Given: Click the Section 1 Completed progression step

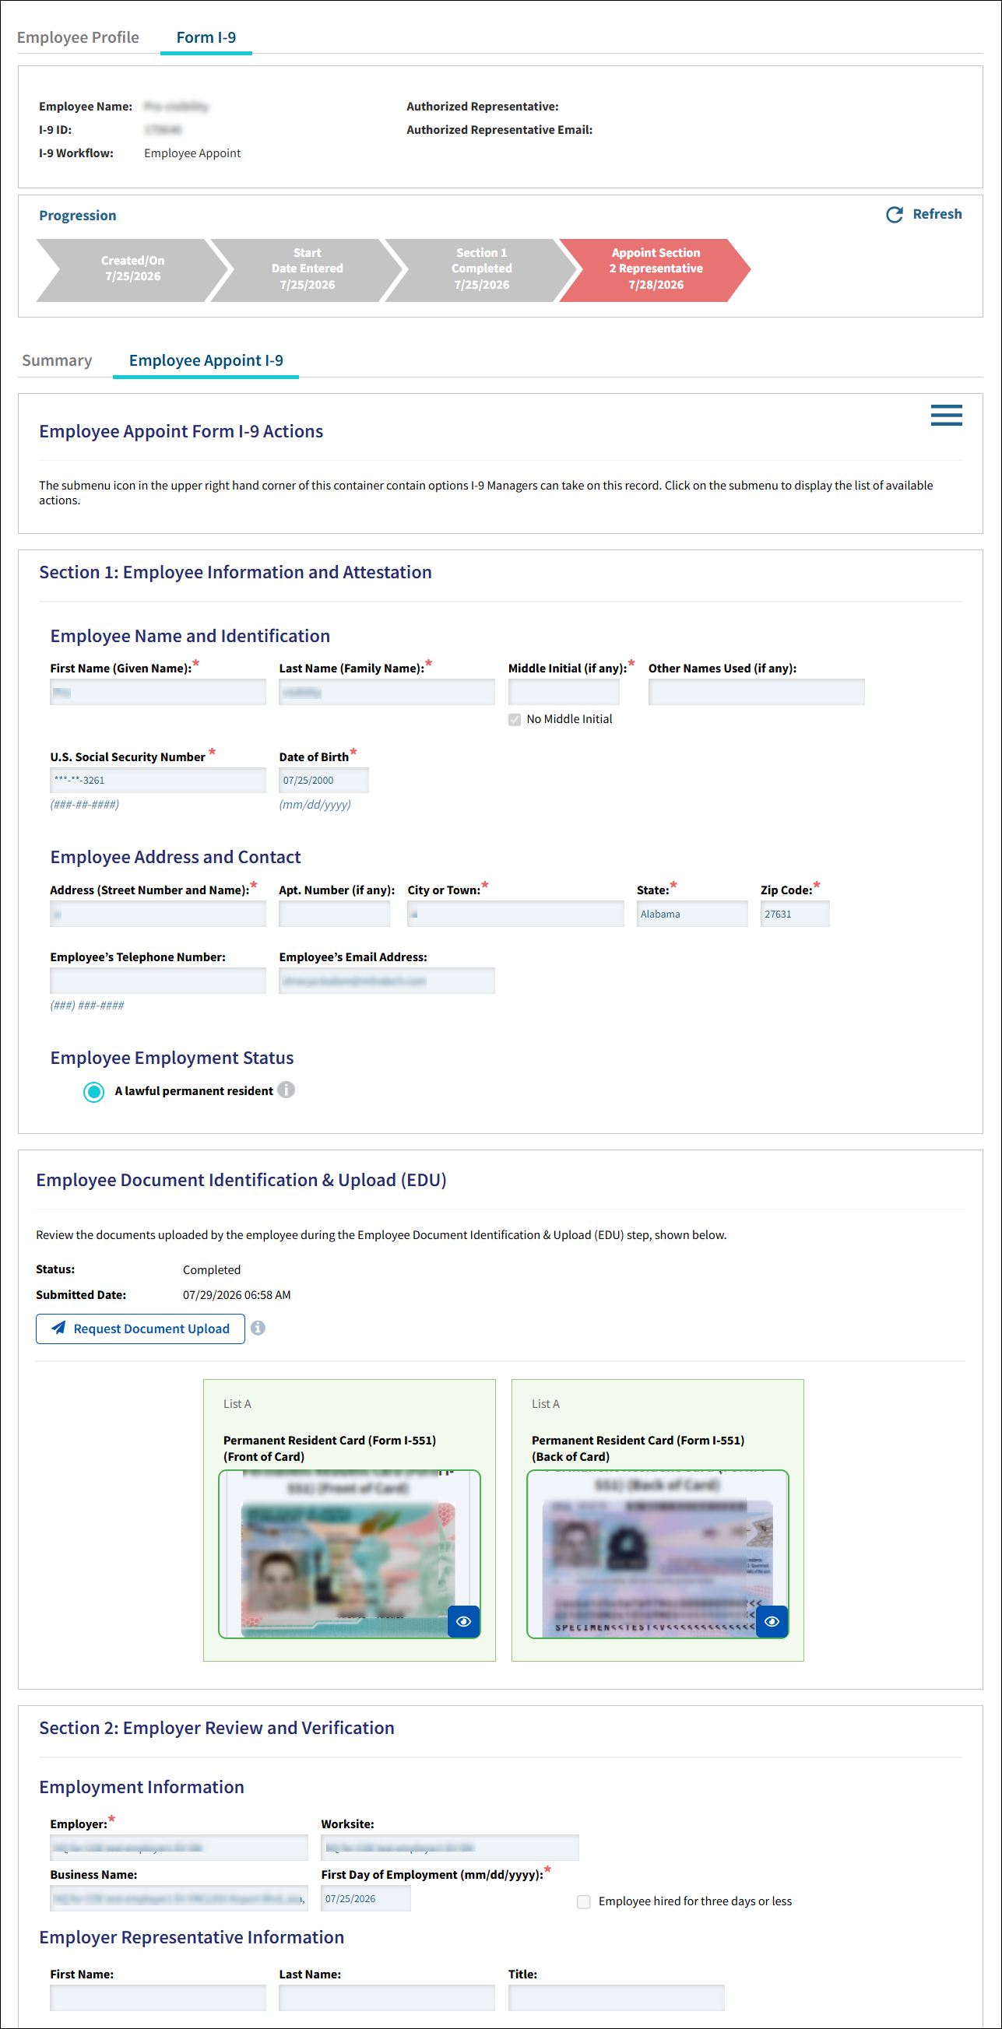Looking at the screenshot, I should (481, 269).
